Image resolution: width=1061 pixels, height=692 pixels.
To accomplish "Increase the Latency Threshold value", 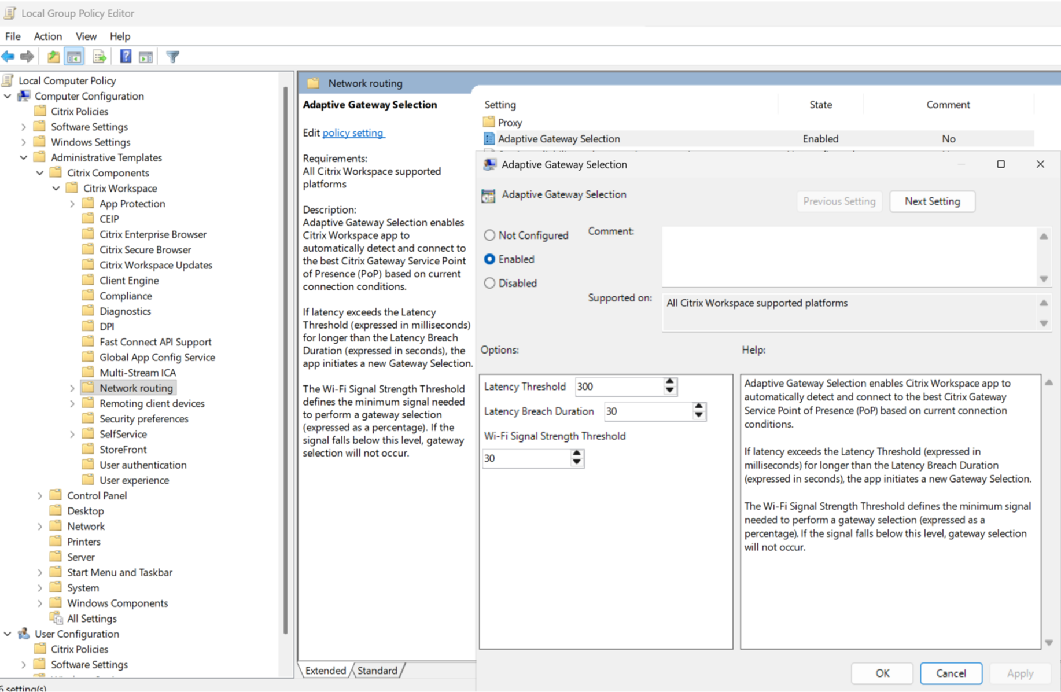I will point(669,382).
